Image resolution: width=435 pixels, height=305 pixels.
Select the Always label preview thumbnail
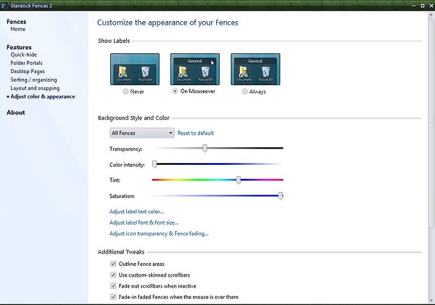[x=255, y=69]
